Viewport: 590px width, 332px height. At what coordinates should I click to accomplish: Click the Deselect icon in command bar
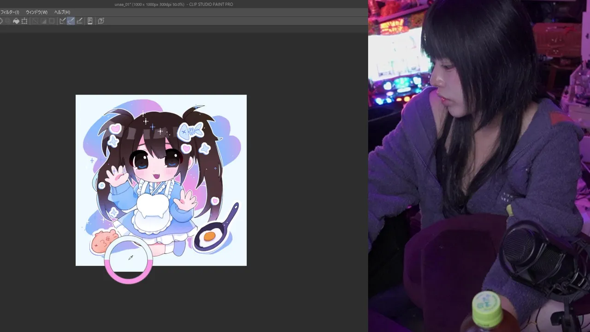coord(35,21)
